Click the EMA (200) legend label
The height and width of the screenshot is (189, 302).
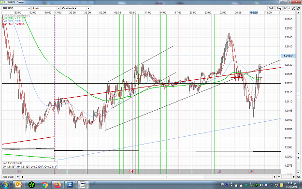click(x=14, y=18)
